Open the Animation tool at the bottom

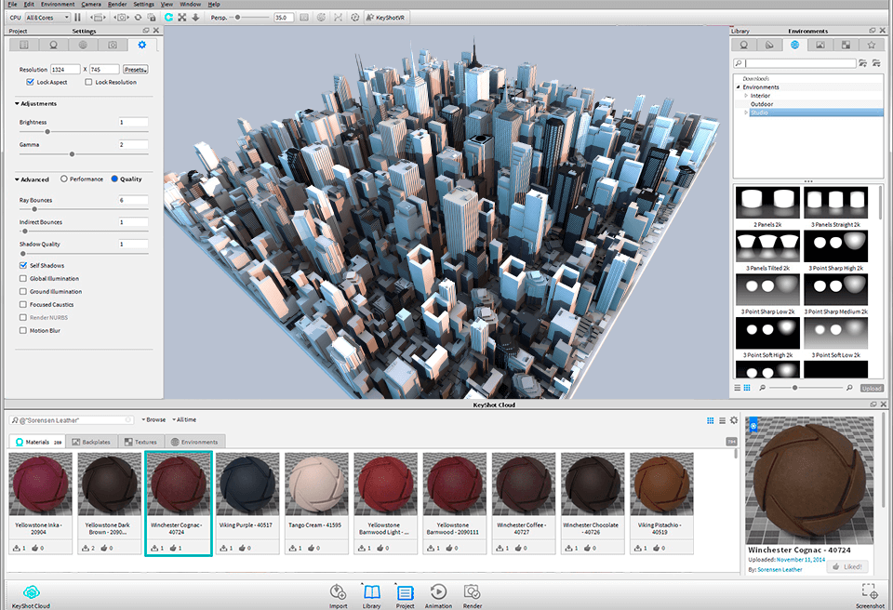(437, 593)
